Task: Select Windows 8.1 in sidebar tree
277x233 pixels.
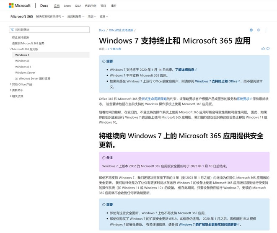Action: (x=23, y=67)
